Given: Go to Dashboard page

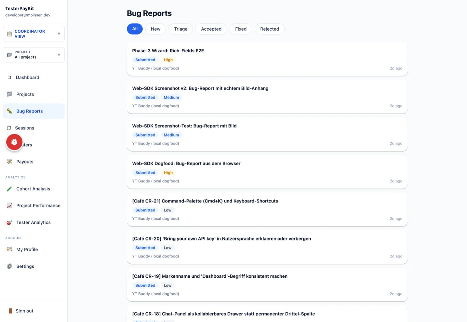Looking at the screenshot, I should click(x=34, y=78).
